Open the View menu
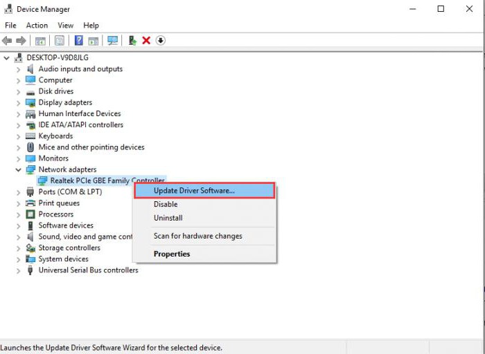 (66, 26)
